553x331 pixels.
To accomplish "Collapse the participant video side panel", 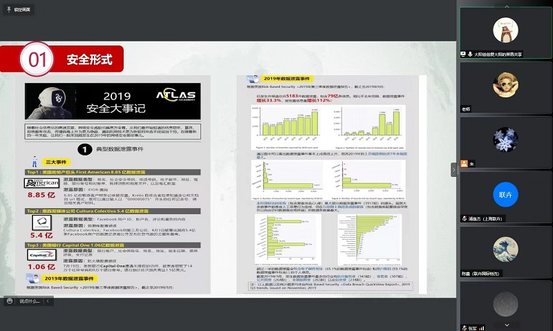I will point(453,170).
